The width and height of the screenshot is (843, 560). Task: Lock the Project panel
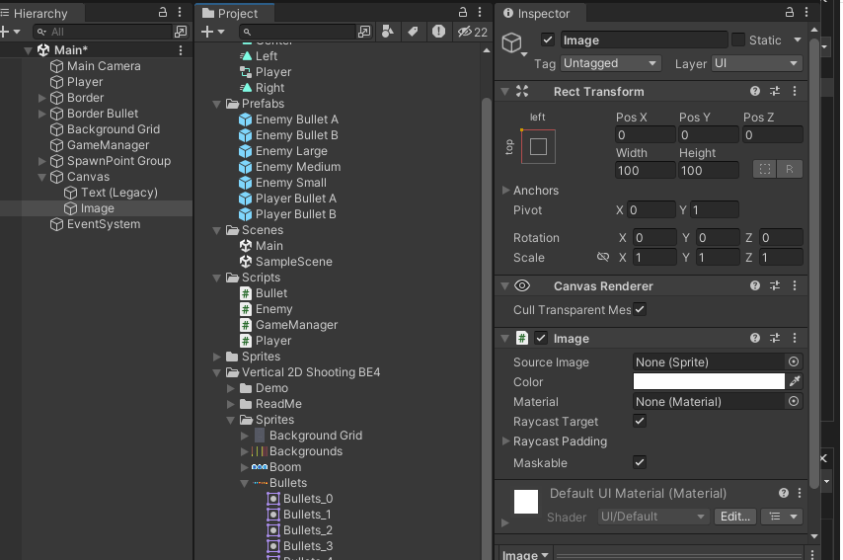[463, 12]
